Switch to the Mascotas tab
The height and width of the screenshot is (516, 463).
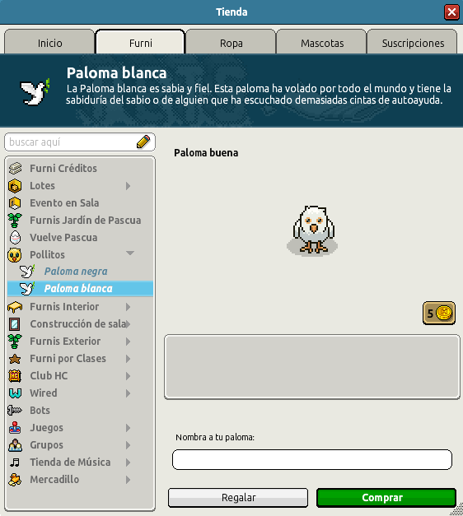321,42
